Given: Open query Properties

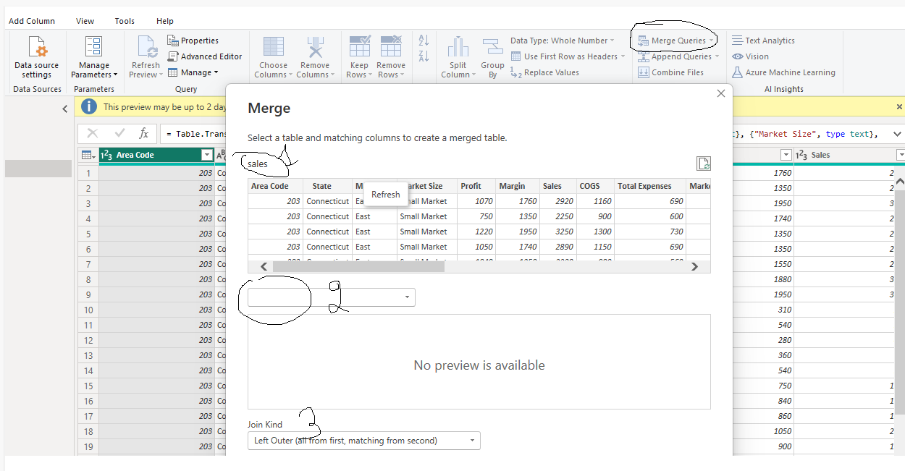Looking at the screenshot, I should (x=193, y=41).
